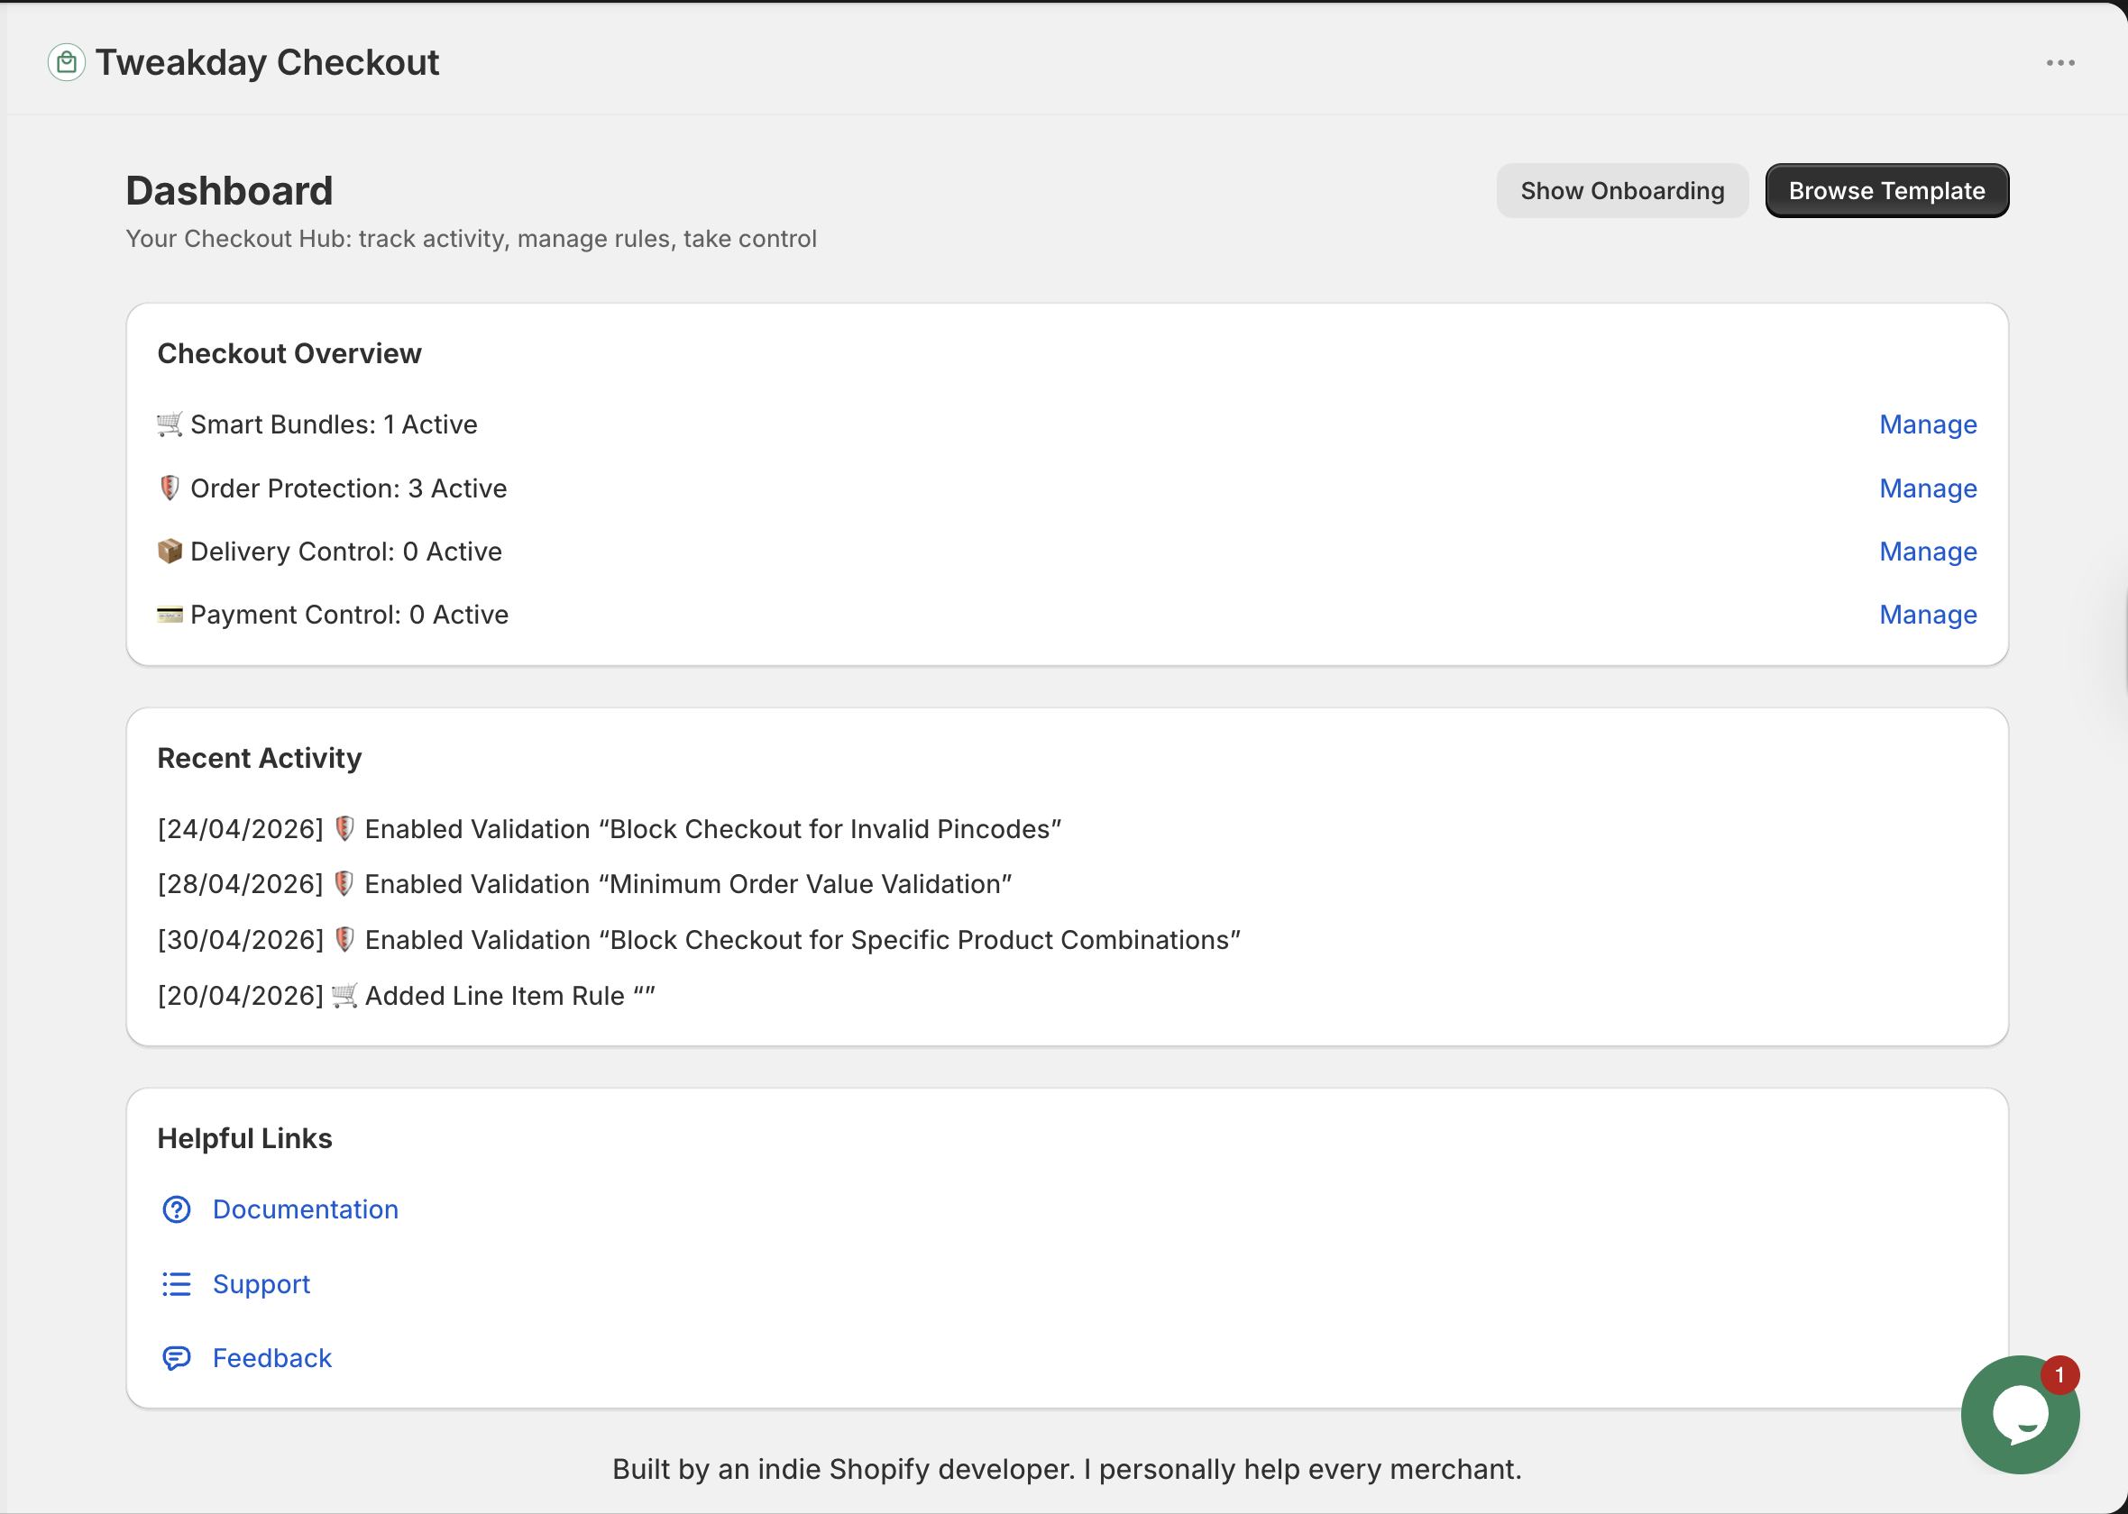Click the [28/04/2026] Minimum Order Value entry

tap(584, 884)
